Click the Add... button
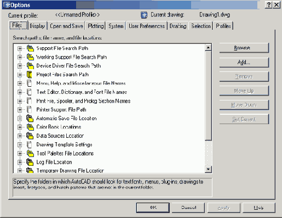282x218 pixels. coord(244,62)
